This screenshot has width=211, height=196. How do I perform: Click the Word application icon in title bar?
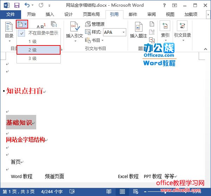(6, 5)
